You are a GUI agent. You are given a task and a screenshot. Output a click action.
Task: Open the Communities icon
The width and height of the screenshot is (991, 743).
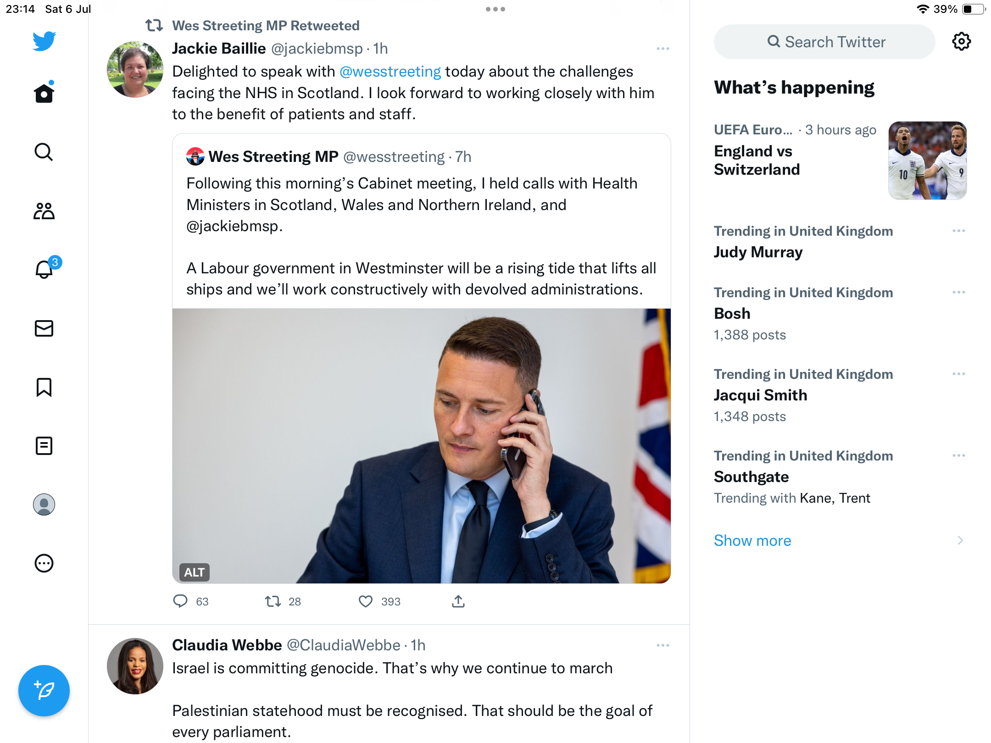tap(44, 211)
